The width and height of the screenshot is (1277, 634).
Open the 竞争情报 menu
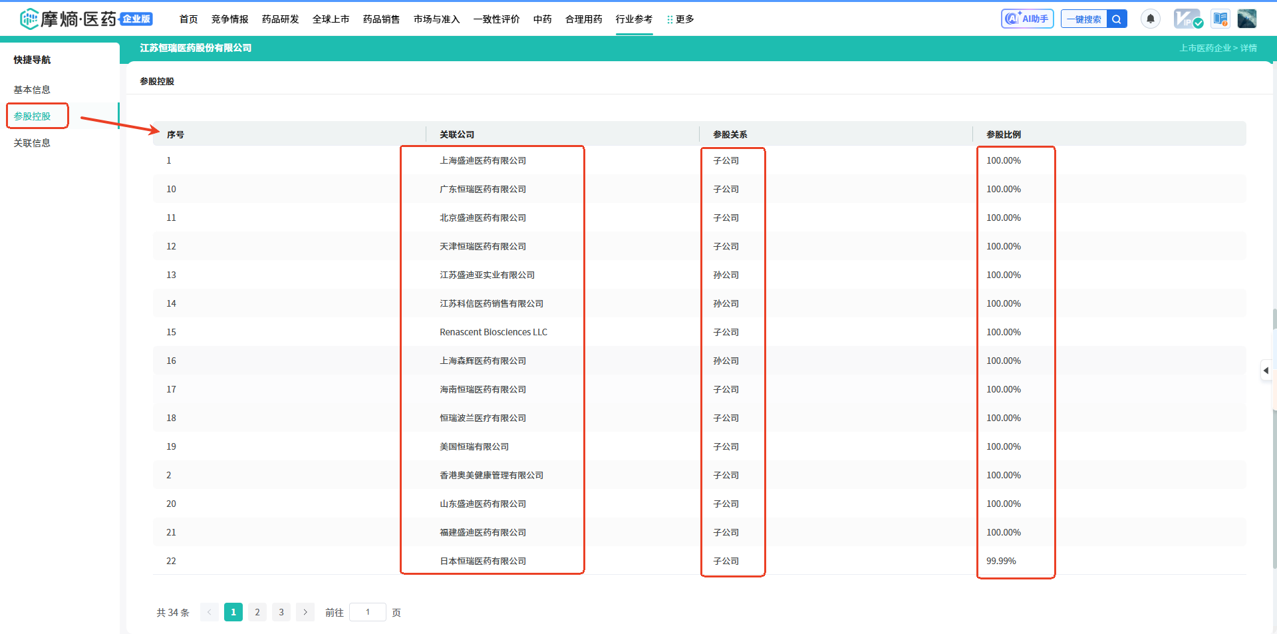(230, 19)
